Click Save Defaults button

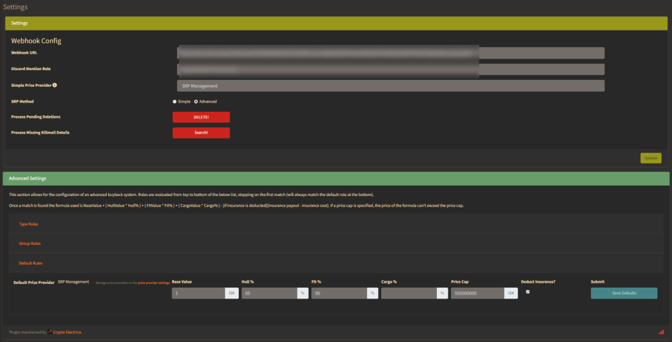[624, 293]
